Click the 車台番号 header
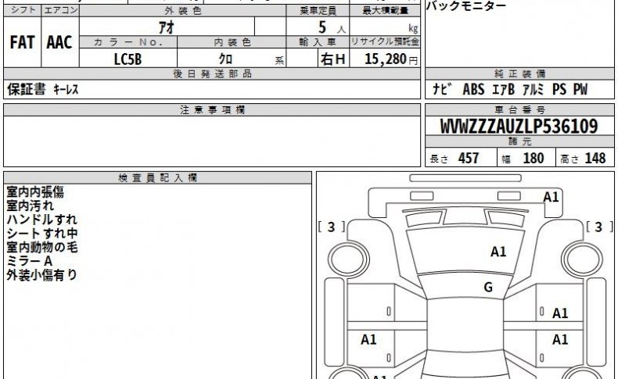The height and width of the screenshot is (379, 618). click(519, 110)
